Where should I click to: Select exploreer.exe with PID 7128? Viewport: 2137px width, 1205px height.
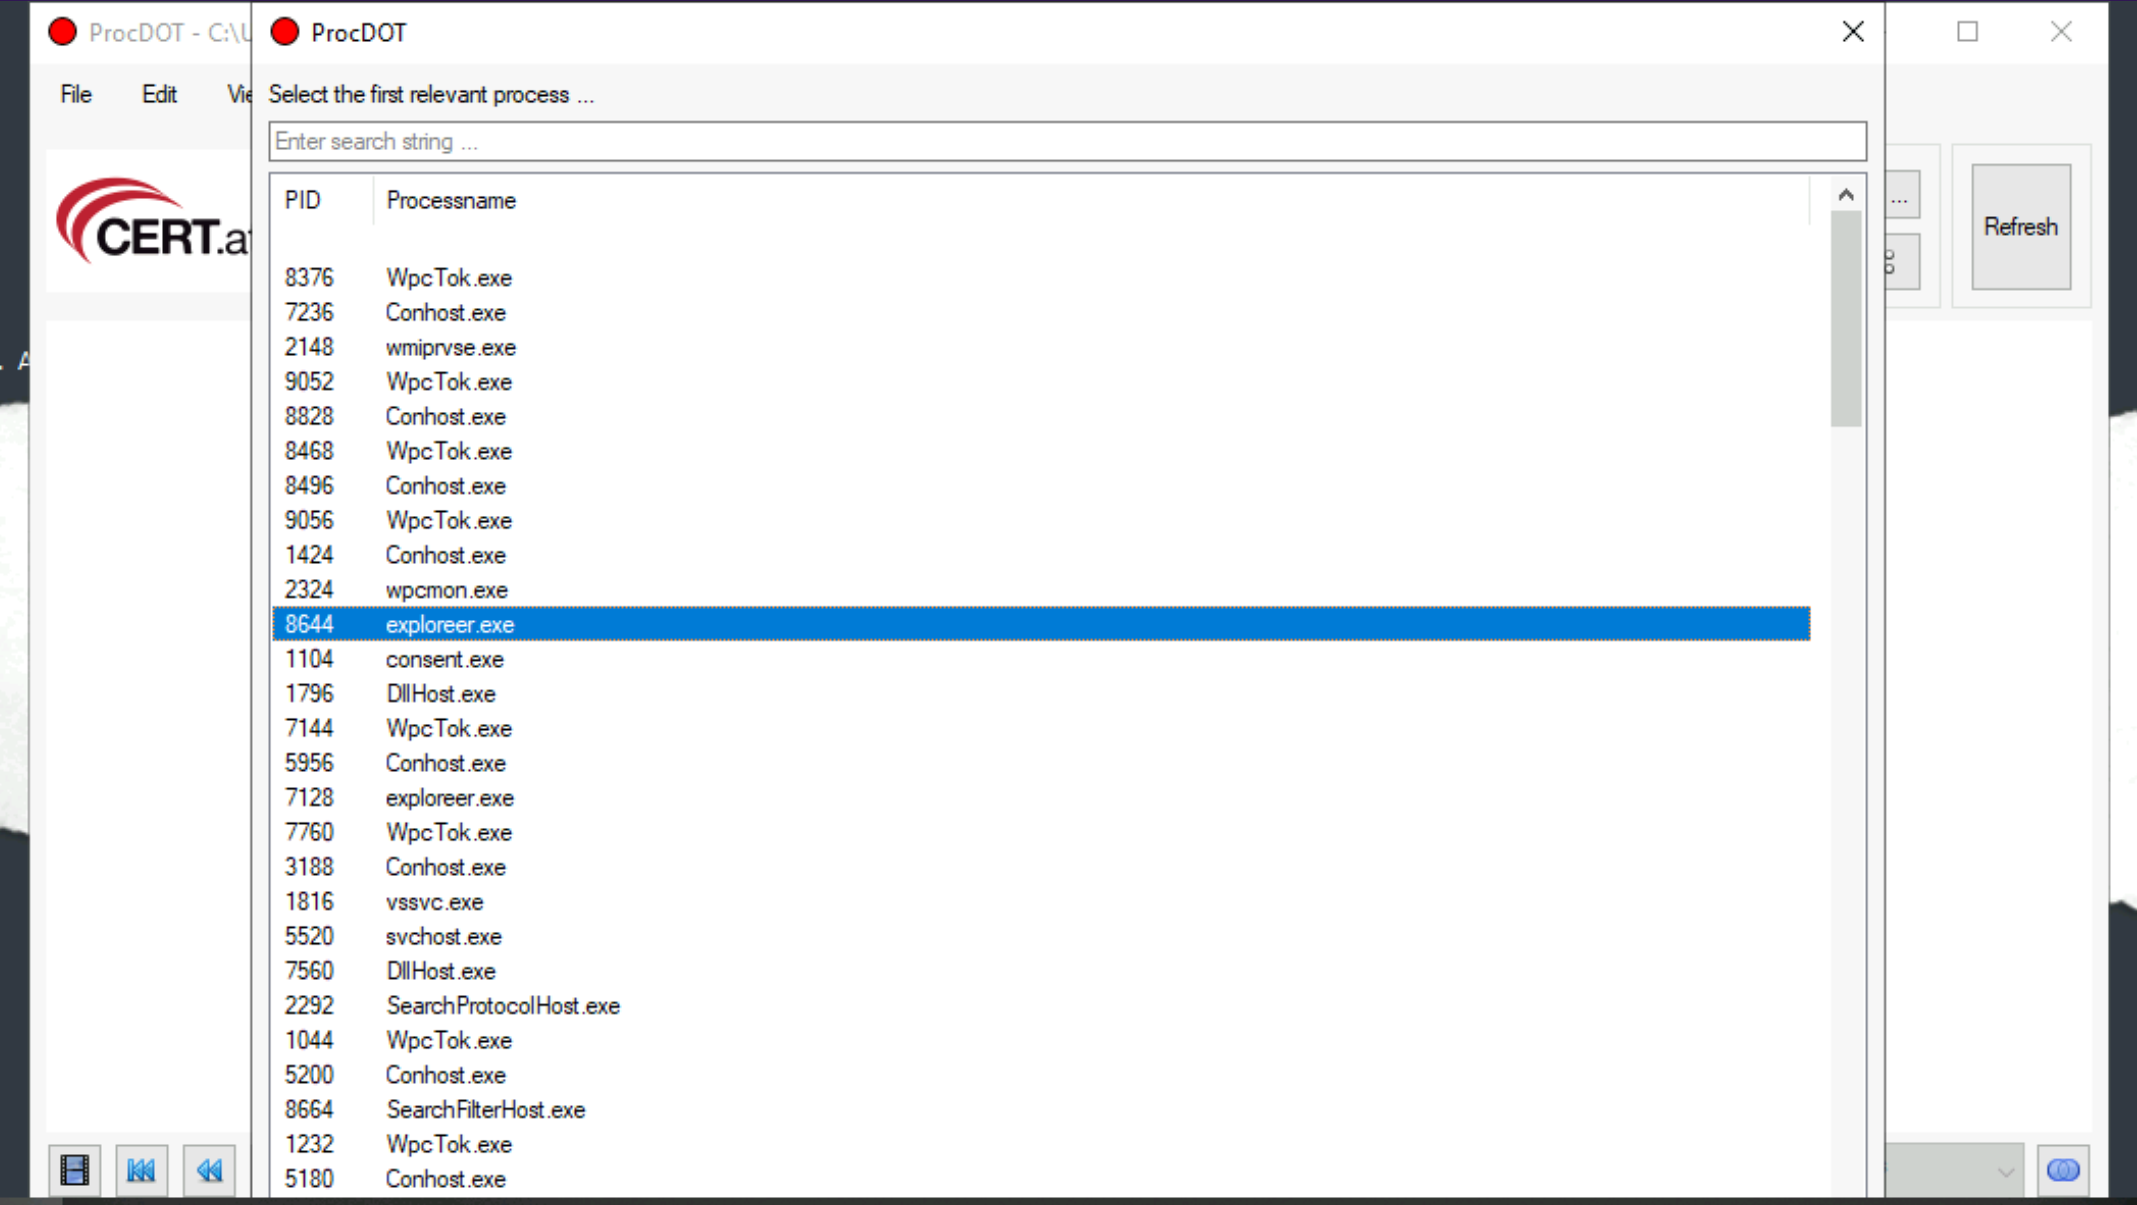click(x=449, y=798)
